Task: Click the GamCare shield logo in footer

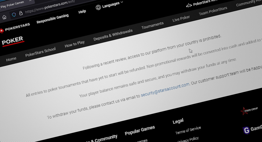Action: 246,130
